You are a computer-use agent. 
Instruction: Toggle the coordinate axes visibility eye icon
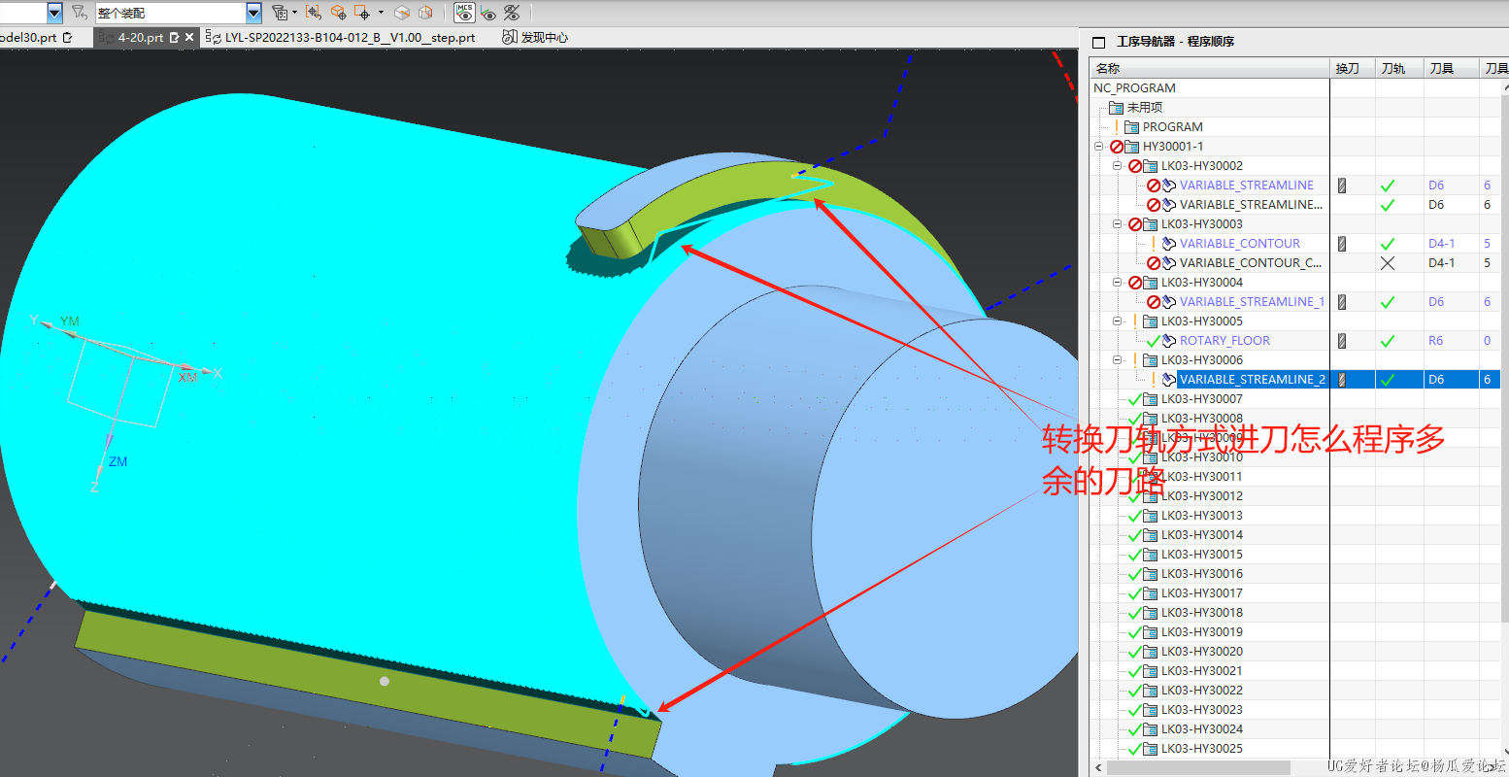pos(488,13)
